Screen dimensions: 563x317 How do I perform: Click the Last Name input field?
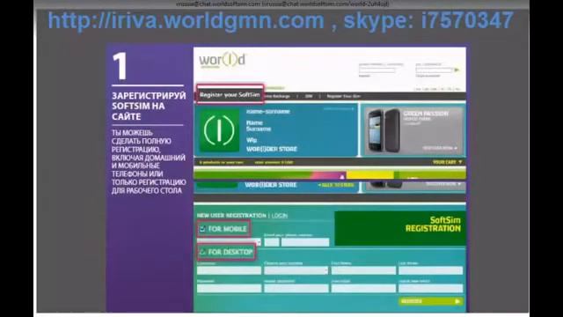point(430,270)
